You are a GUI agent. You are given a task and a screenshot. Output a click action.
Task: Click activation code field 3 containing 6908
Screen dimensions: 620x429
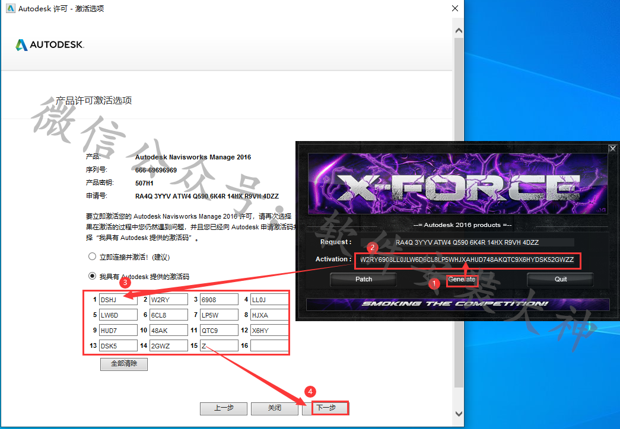click(x=220, y=299)
